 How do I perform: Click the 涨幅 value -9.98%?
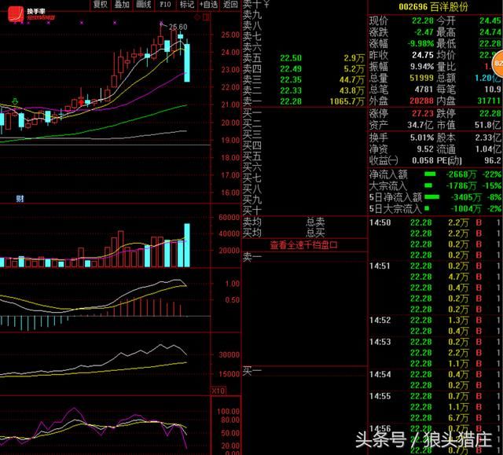(420, 43)
